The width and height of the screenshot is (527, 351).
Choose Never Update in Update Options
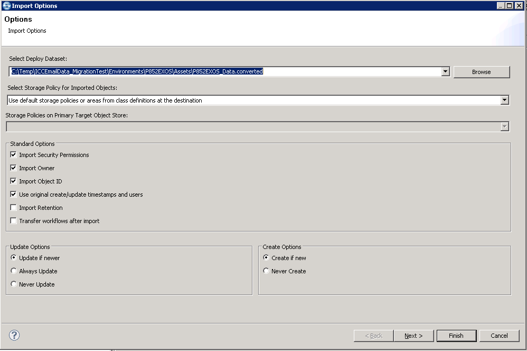coord(13,284)
